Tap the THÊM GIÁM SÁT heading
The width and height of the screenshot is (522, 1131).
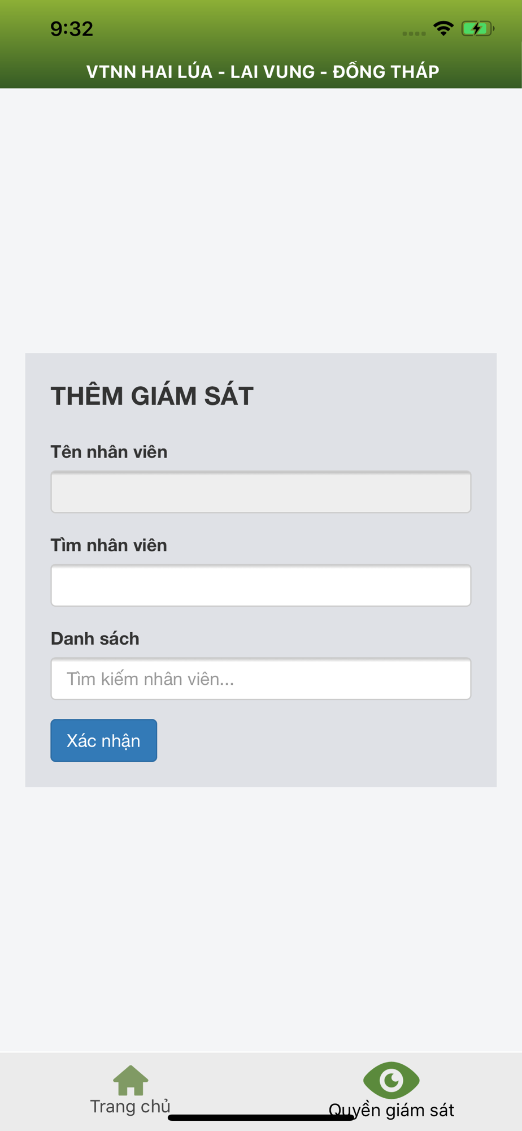[x=152, y=396]
